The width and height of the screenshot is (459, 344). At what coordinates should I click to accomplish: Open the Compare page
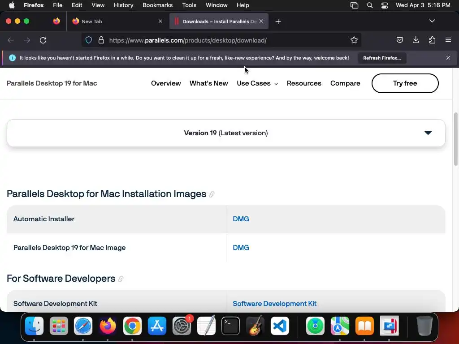point(345,83)
